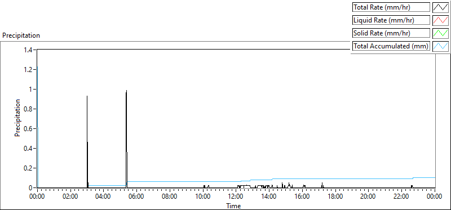
Task: Click the 18:00 time axis marker
Action: 335,197
